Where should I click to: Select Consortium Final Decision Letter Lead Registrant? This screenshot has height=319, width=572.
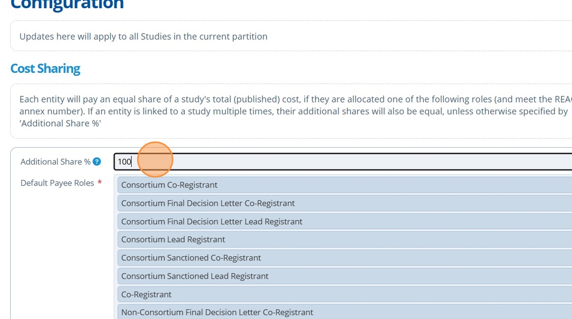(x=211, y=222)
